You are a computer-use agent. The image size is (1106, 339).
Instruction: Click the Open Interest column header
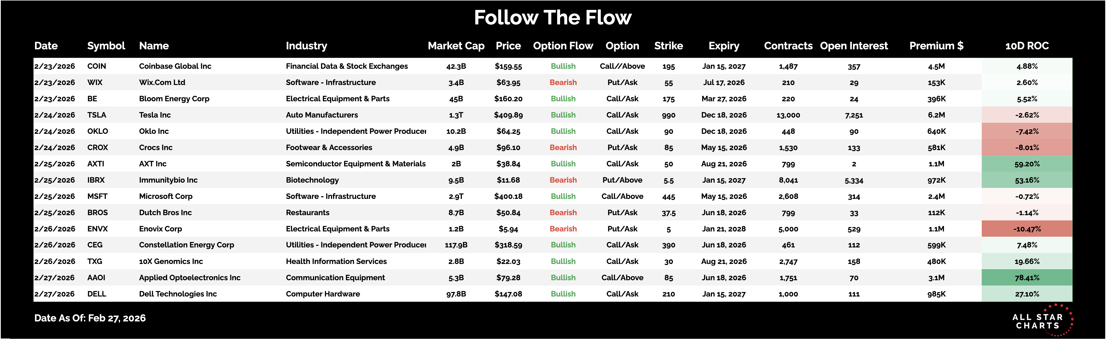tap(854, 46)
